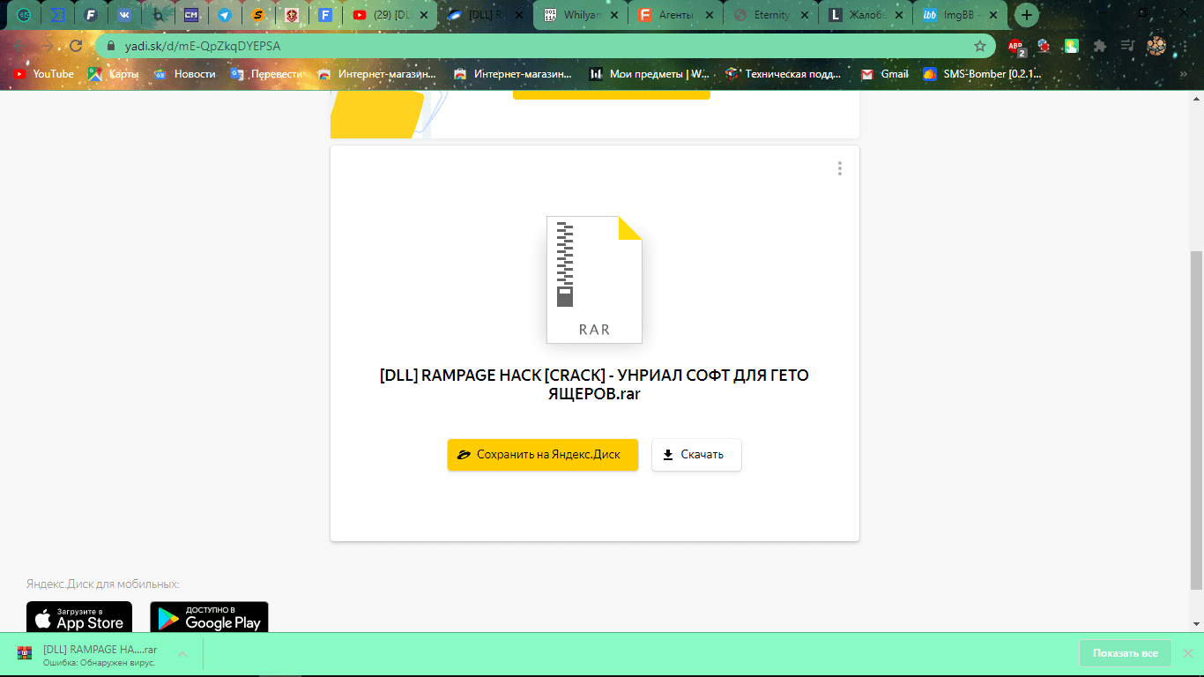Image resolution: width=1204 pixels, height=677 pixels.
Task: Click the Chrome profile avatar
Action: [1156, 46]
